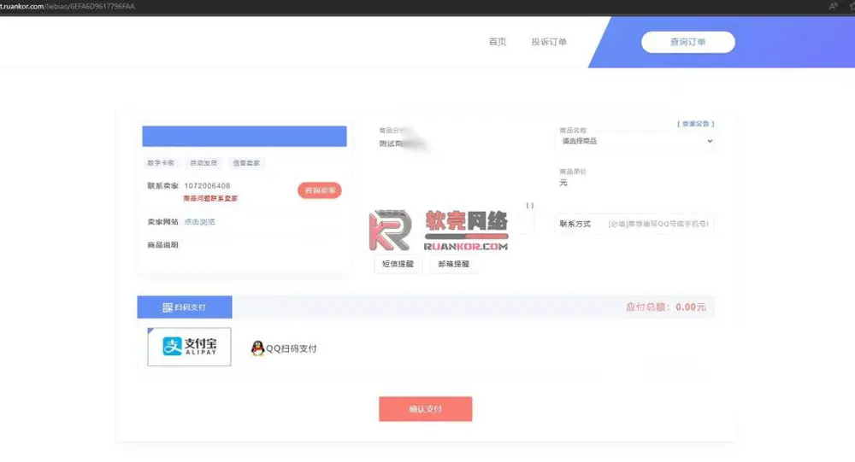The height and width of the screenshot is (462, 855).
Task: Follow the 点击浏览 seller website link
Action: pyautogui.click(x=199, y=222)
